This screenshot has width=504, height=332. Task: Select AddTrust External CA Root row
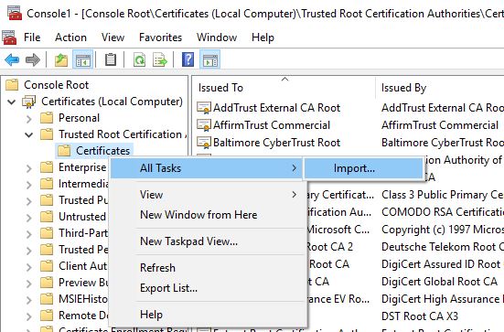(277, 108)
